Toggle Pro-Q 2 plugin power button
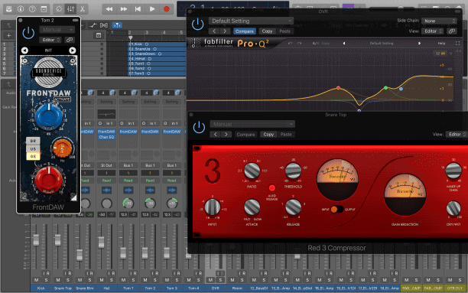Screen dimensions: 468x293 (x=197, y=24)
